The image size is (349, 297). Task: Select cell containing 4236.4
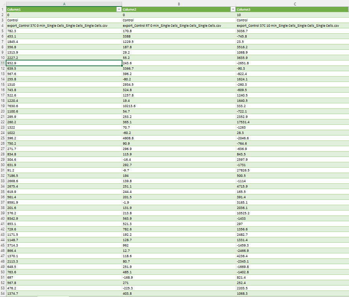pyautogui.click(x=292, y=256)
